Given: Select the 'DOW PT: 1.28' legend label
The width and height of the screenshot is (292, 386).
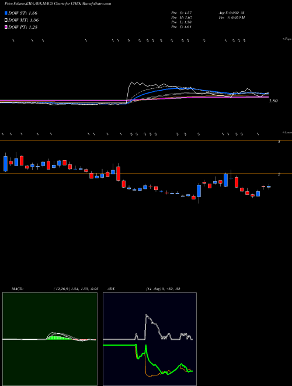Looking at the screenshot, I should pyautogui.click(x=23, y=27).
